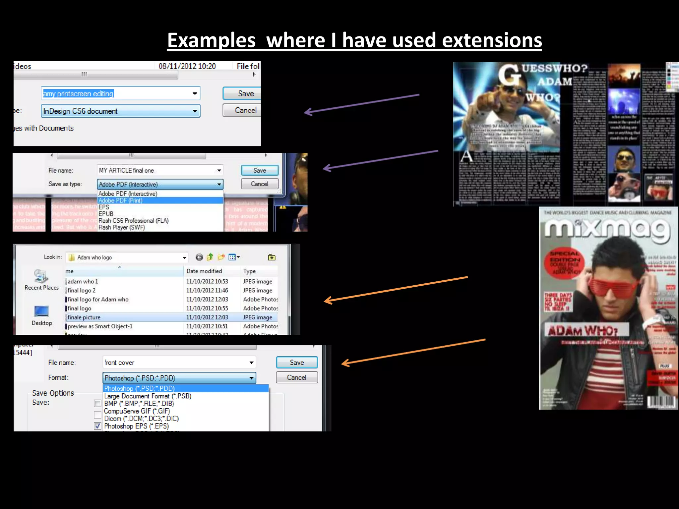Click the Guess Who magazine spread image

[x=566, y=134]
